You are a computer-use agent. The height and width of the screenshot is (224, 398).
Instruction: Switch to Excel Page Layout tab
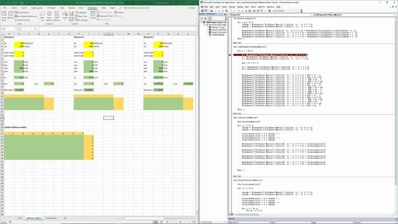pyautogui.click(x=37, y=8)
